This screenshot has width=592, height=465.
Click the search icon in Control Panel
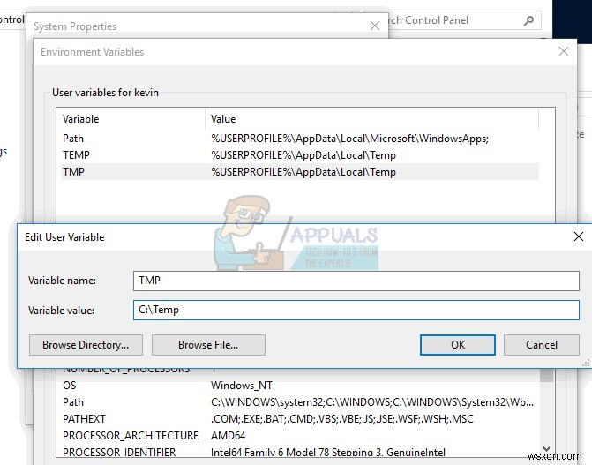click(529, 20)
